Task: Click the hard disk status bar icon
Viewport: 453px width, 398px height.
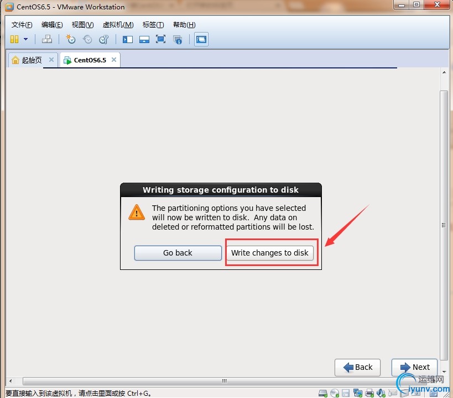Action: point(322,393)
